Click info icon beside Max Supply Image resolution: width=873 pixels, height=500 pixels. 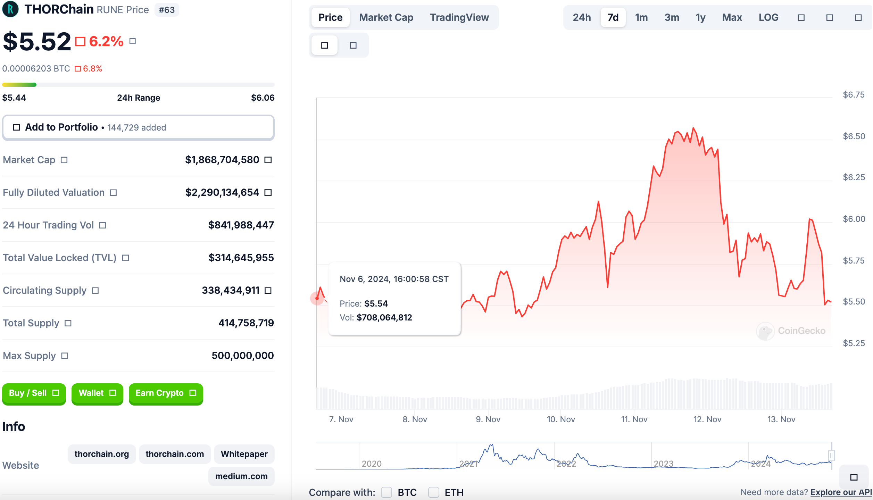coord(65,356)
